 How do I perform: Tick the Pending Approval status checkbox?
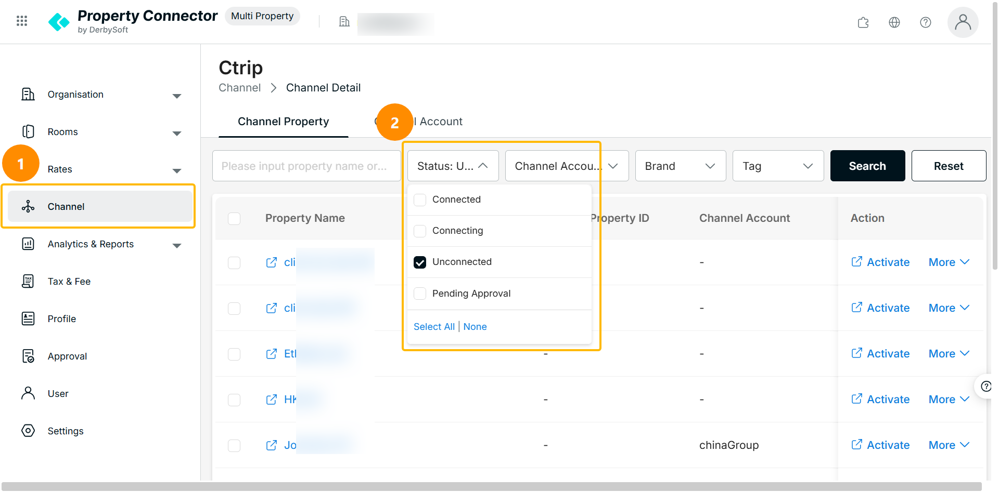click(x=420, y=294)
